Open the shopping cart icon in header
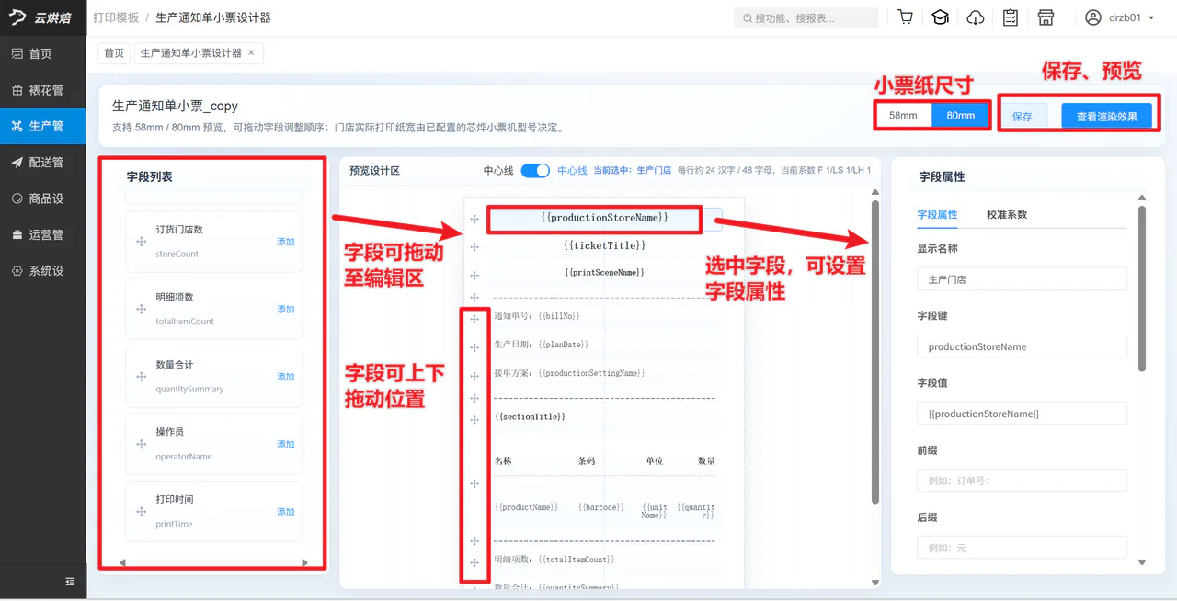This screenshot has width=1177, height=601. tap(906, 17)
